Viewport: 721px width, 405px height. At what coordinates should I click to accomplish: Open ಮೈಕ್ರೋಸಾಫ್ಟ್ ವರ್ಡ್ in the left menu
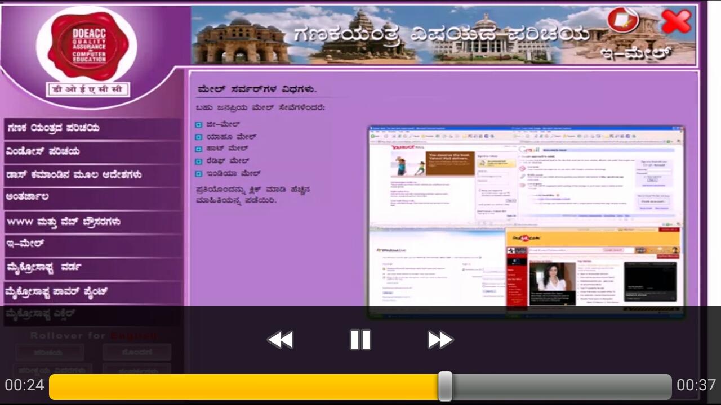(93, 268)
